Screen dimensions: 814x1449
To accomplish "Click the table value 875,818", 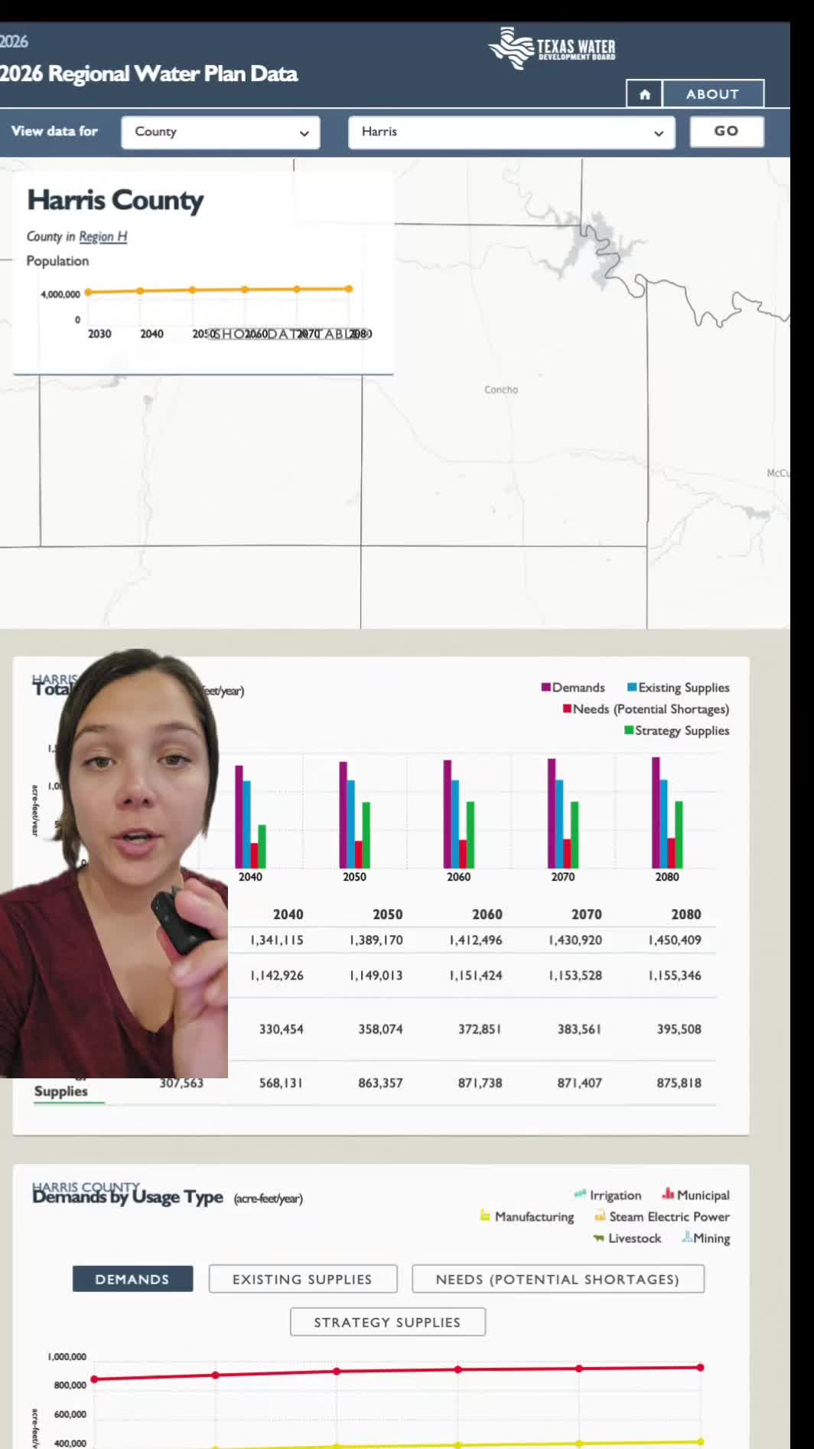I will [679, 1083].
